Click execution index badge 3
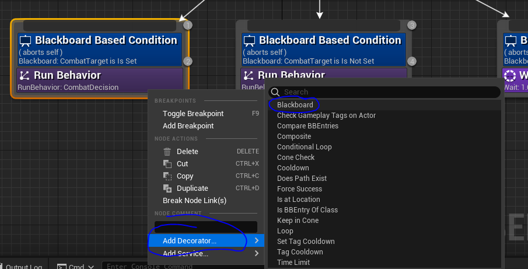Viewport: 528px width, 269px height. point(411,25)
